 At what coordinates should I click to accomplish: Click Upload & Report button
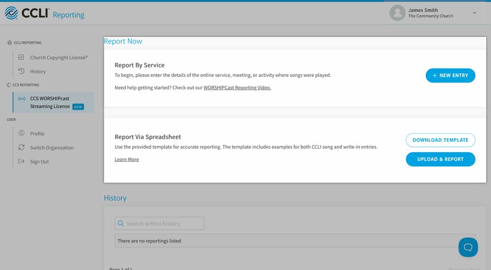tap(440, 159)
